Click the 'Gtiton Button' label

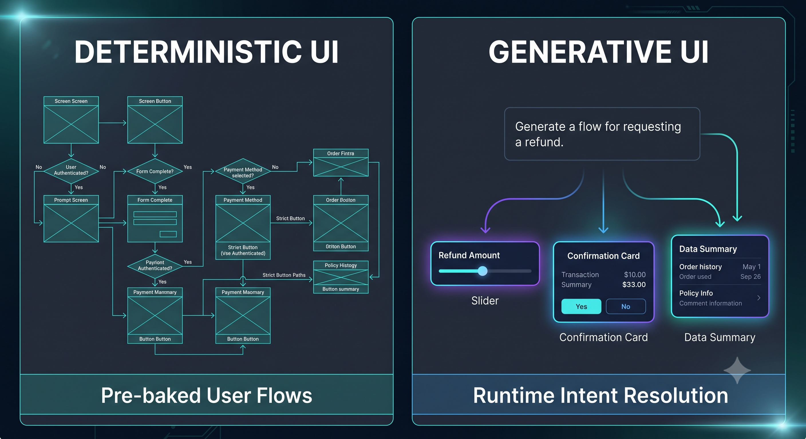pos(341,247)
